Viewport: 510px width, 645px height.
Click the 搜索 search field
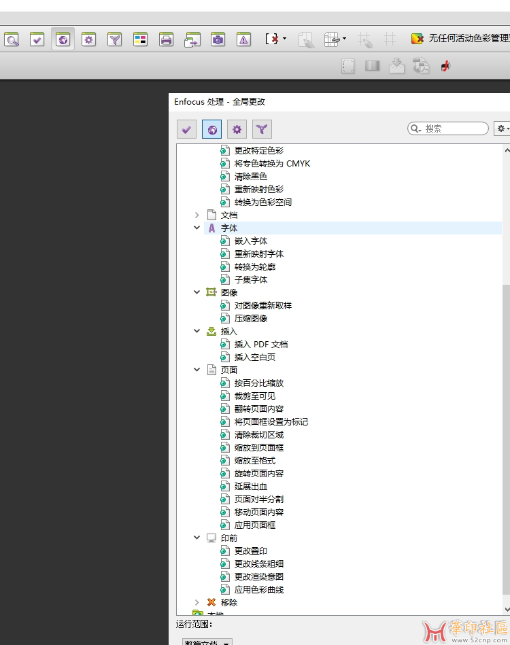448,128
